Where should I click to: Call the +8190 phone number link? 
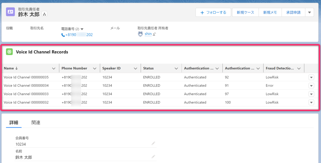point(79,35)
